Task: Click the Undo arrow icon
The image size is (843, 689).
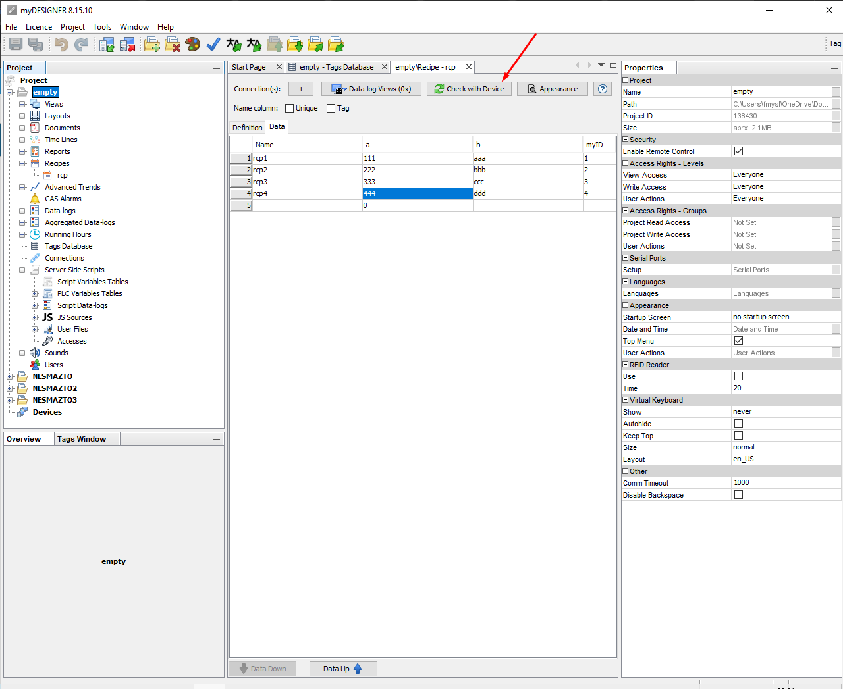Action: coord(61,44)
